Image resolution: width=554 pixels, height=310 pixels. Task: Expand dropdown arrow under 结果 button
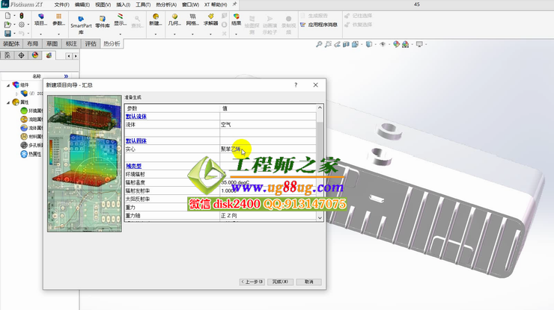pyautogui.click(x=236, y=34)
